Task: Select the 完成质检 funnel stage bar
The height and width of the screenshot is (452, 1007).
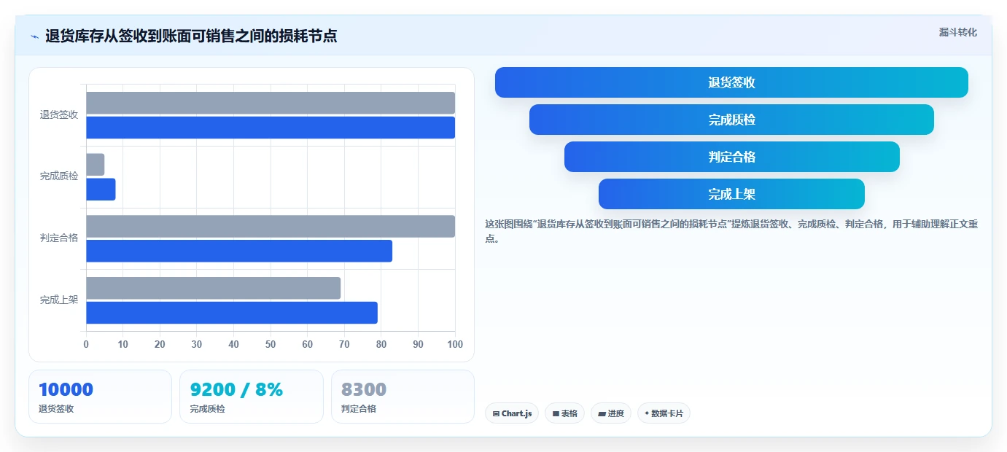Action: coord(731,120)
